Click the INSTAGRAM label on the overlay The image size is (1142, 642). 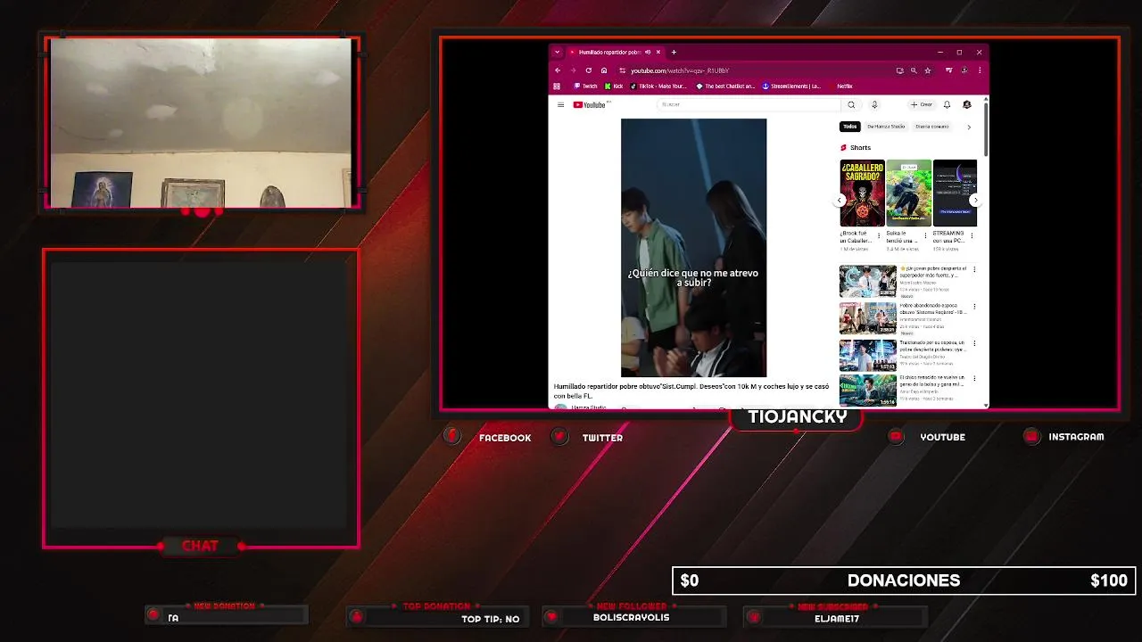point(1076,437)
